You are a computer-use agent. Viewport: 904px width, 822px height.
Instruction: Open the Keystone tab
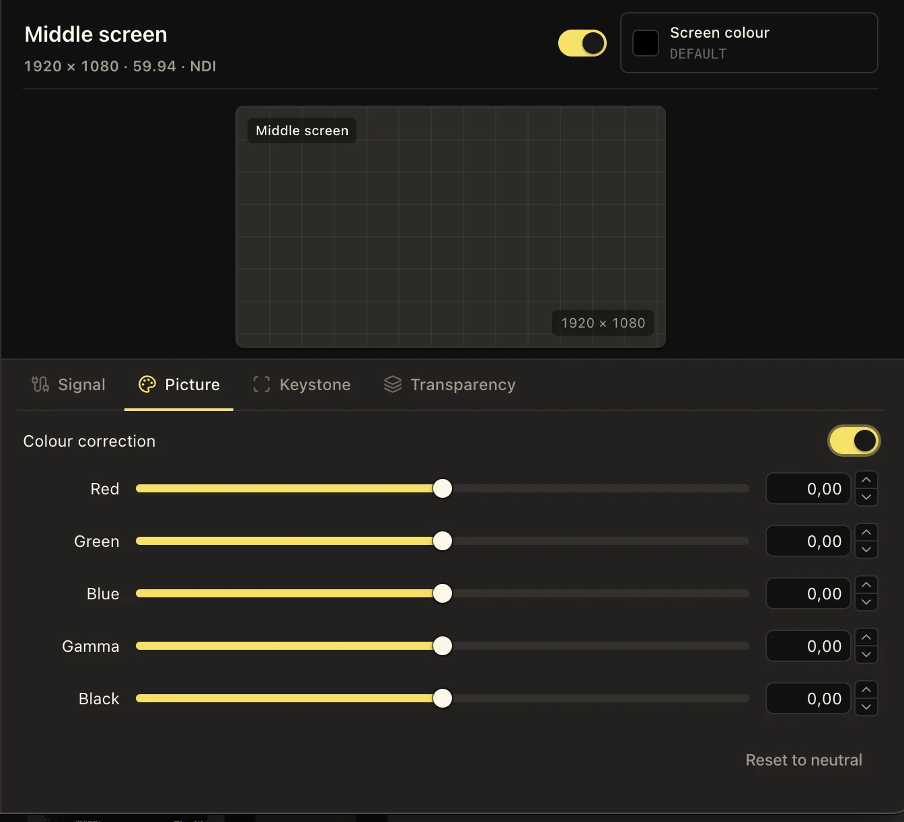coord(302,384)
